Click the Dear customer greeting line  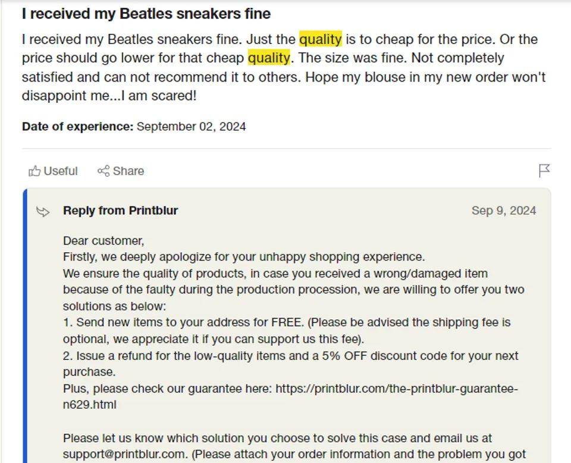click(103, 241)
